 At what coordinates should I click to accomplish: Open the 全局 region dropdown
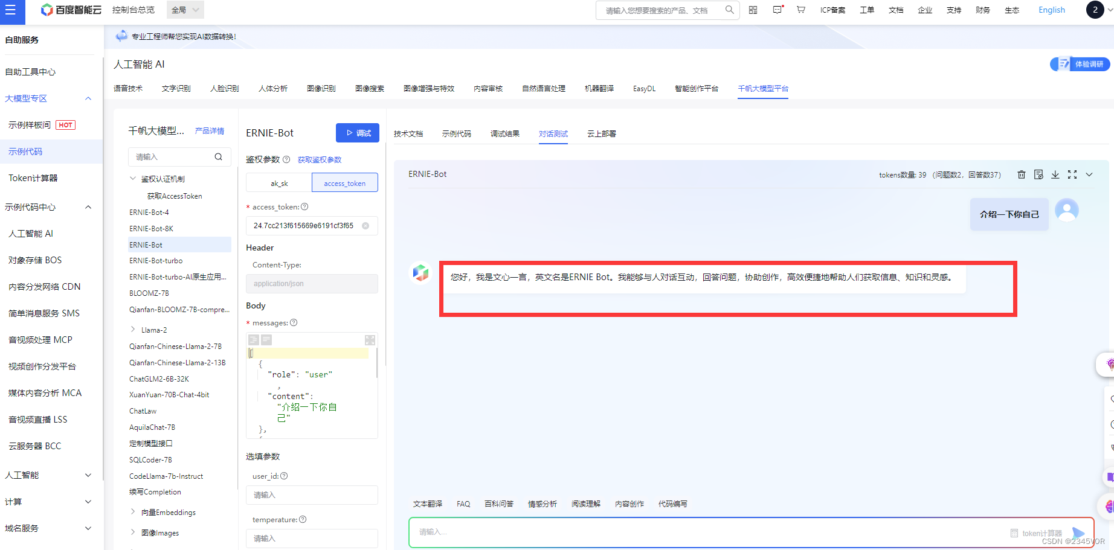(185, 10)
